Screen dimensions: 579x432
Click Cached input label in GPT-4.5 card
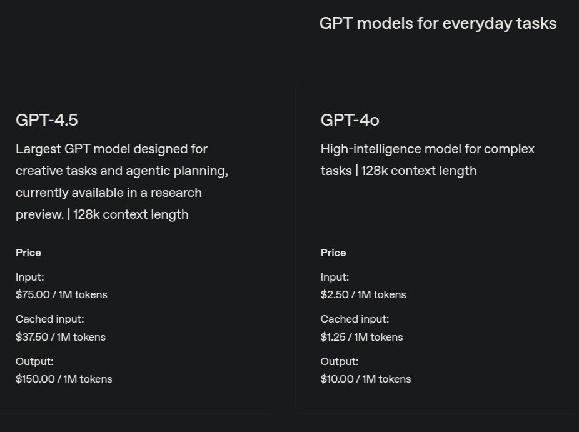tap(49, 319)
